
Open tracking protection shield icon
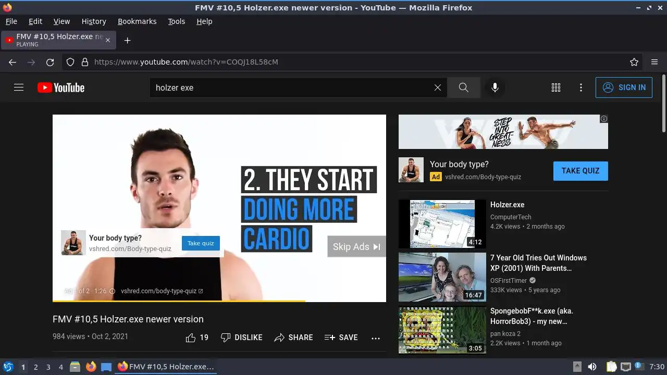click(70, 62)
